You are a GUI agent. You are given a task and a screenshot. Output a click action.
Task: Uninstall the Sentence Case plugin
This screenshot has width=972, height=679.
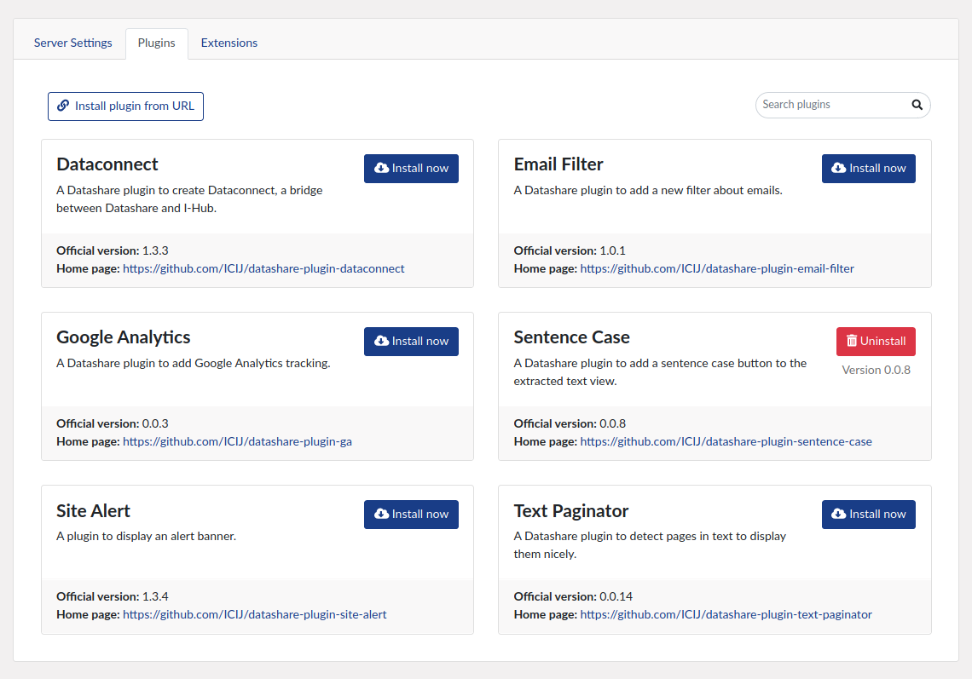[x=876, y=341]
